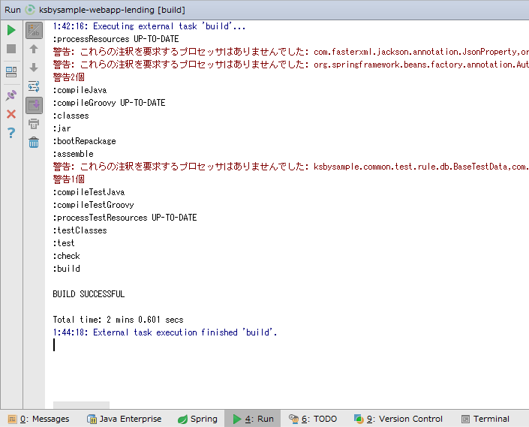The width and height of the screenshot is (529, 427).
Task: Open the Java Enterprise tool window
Action: (x=124, y=419)
